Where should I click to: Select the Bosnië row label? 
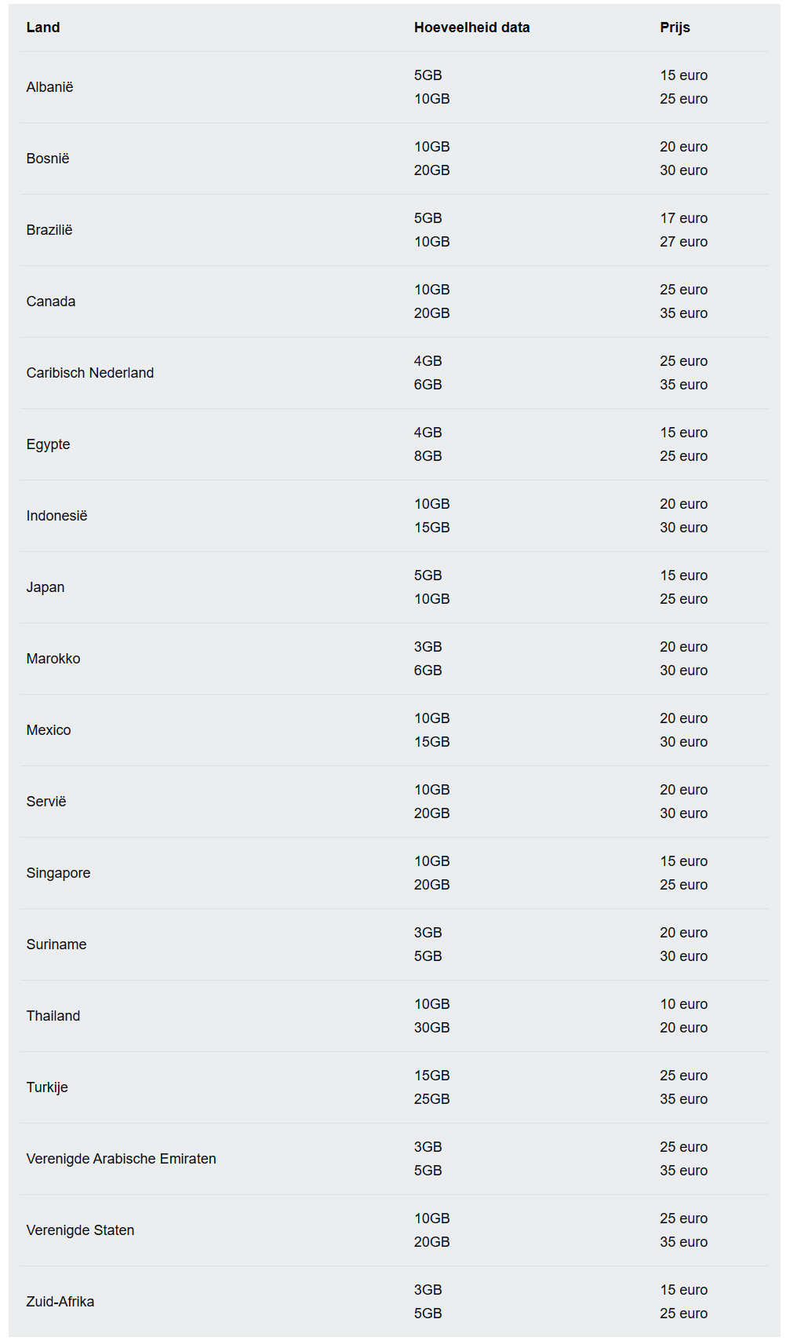coord(48,159)
